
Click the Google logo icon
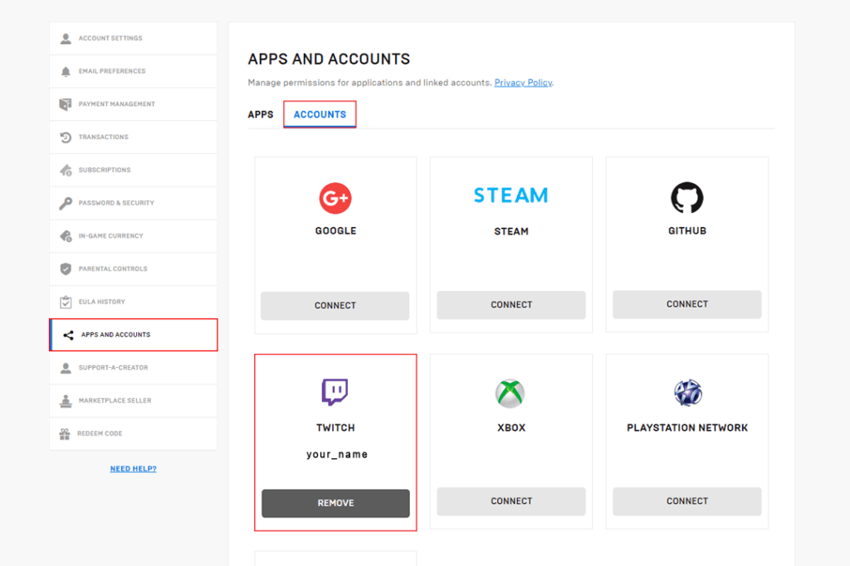click(335, 197)
